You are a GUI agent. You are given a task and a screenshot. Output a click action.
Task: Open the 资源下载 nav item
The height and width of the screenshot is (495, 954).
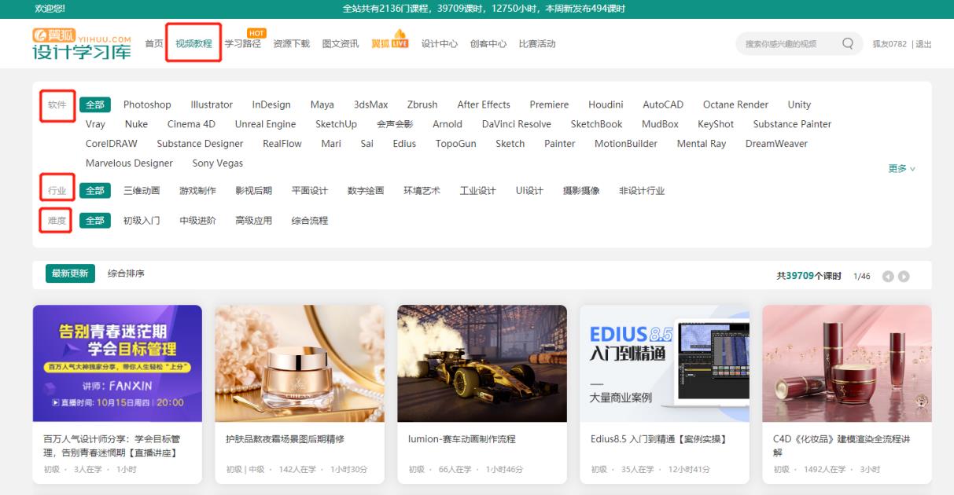(291, 44)
